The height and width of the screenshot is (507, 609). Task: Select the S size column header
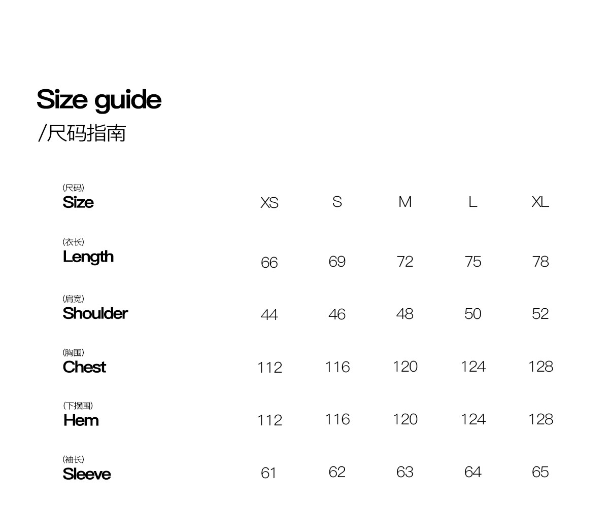pos(337,202)
